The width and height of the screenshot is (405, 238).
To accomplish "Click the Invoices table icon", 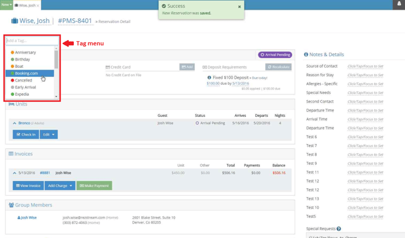I will click(x=11, y=154).
